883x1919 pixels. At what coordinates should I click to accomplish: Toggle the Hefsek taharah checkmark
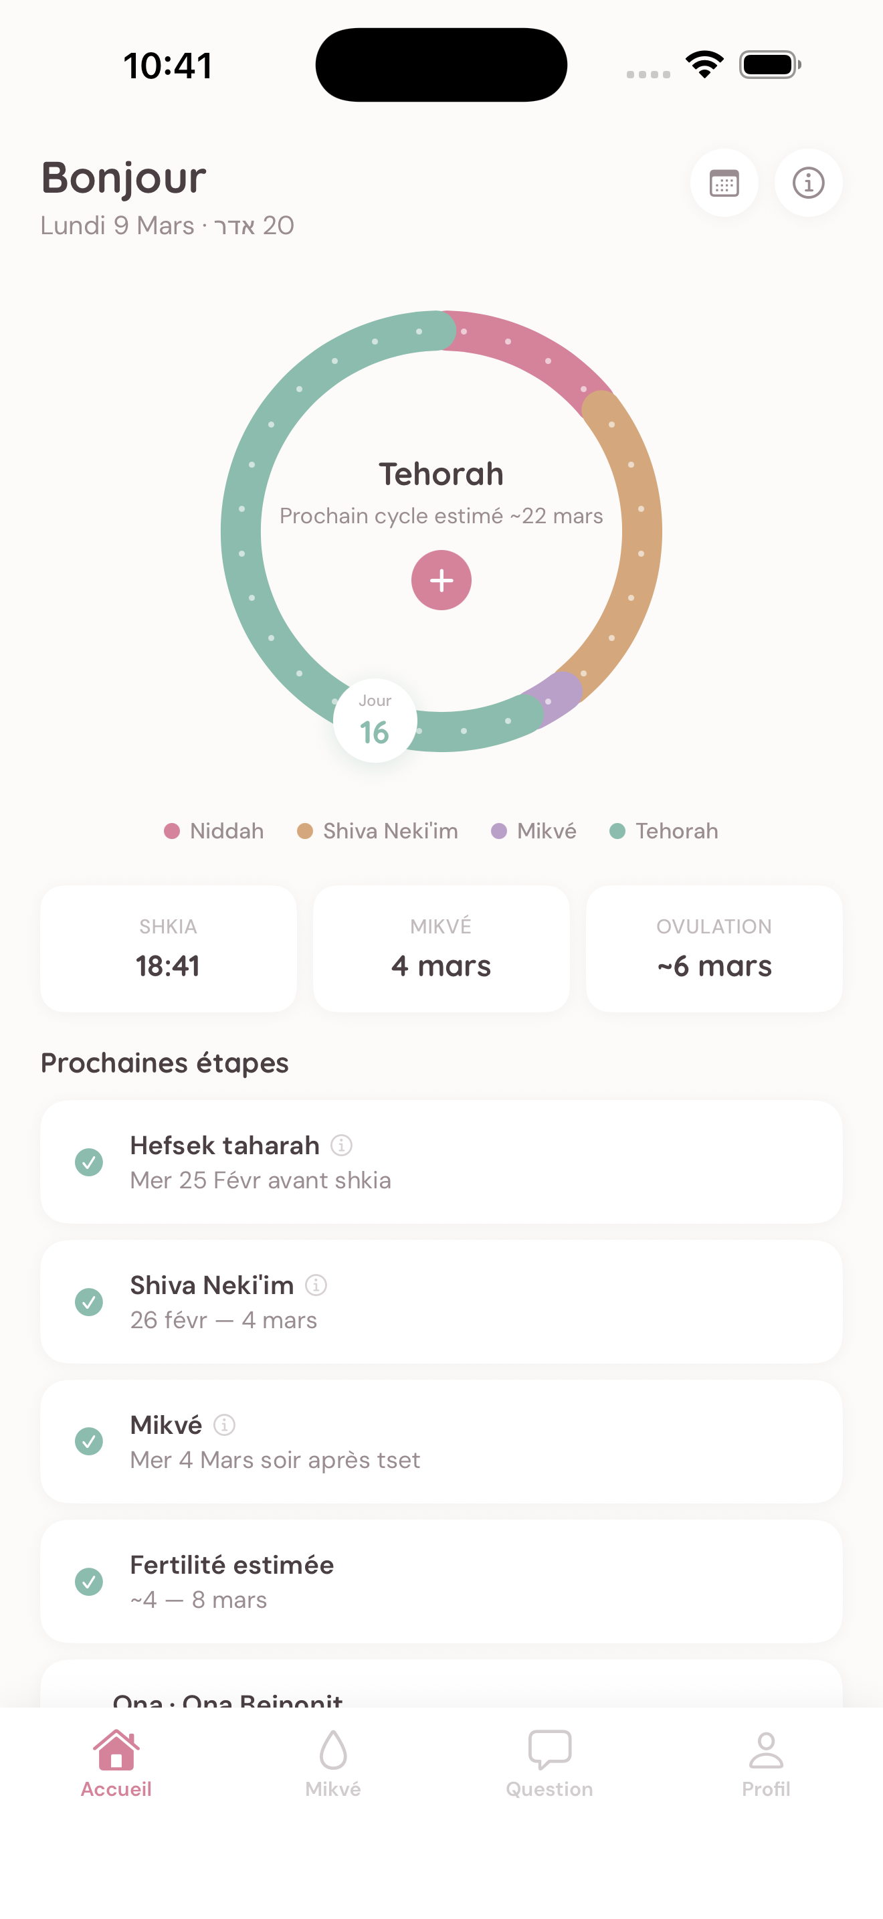click(x=90, y=1162)
